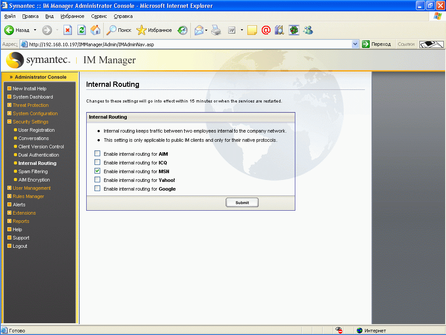Expand Extensions tree node
446x335 pixels.
click(10, 212)
